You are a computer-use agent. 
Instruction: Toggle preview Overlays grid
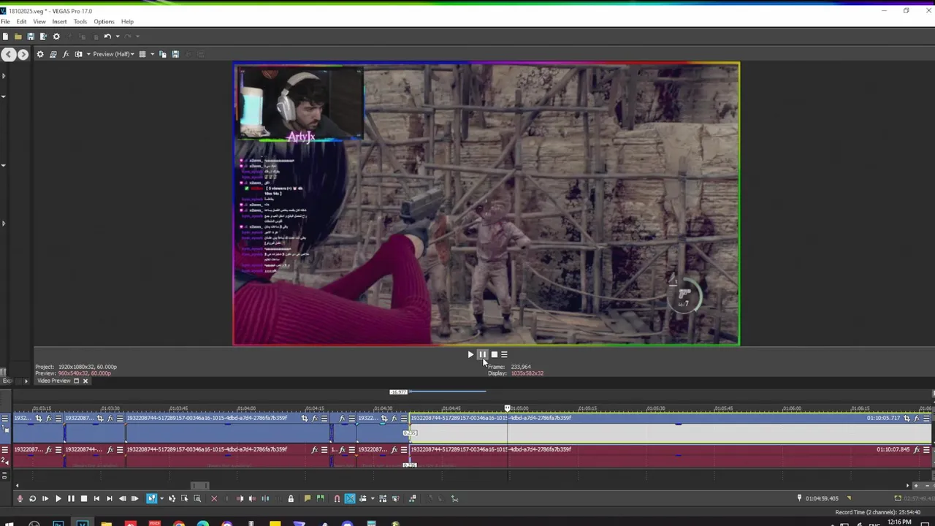pos(142,54)
